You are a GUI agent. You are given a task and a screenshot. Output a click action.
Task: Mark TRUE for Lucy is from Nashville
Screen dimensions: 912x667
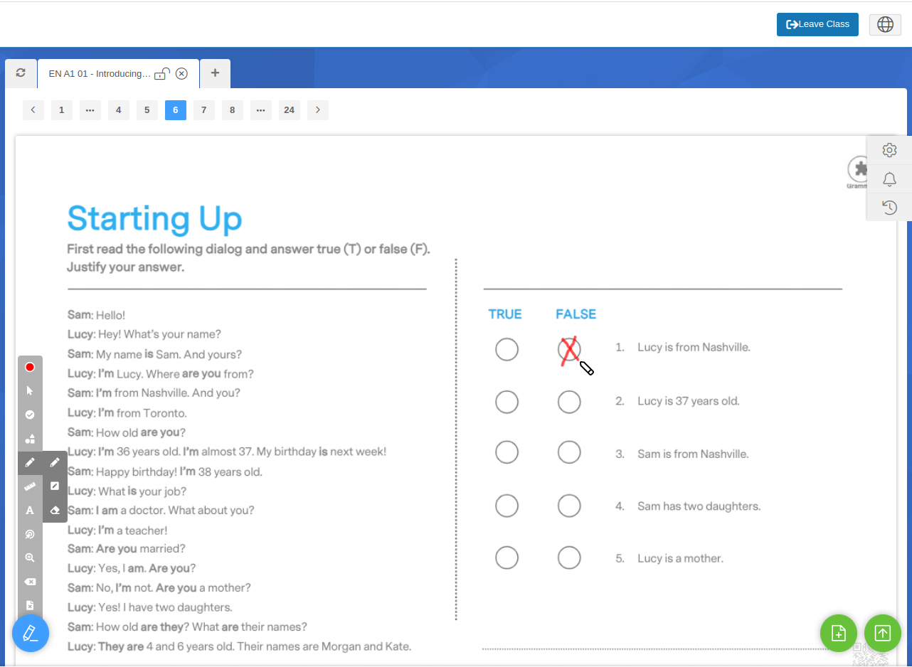[x=507, y=349]
